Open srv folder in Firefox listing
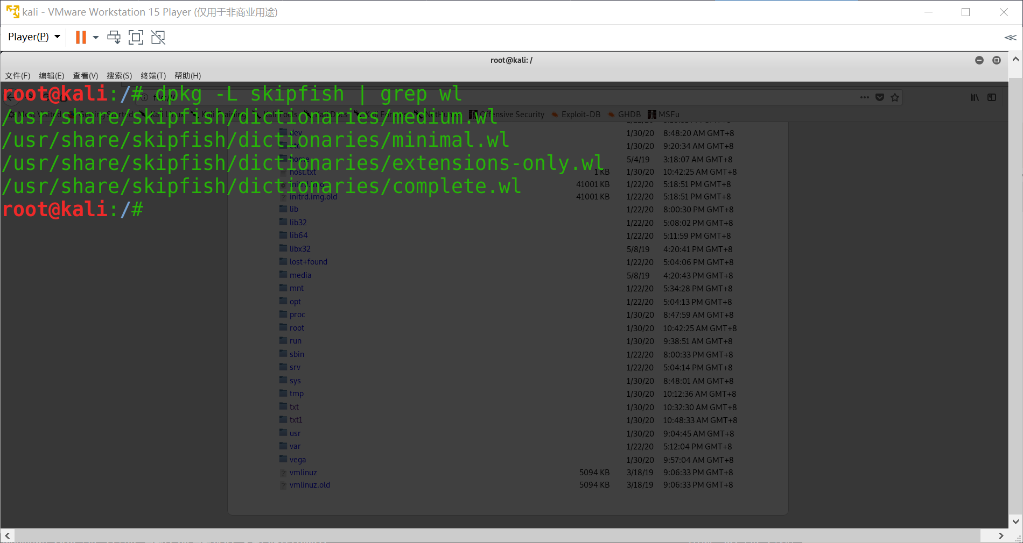The image size is (1023, 543). (295, 367)
